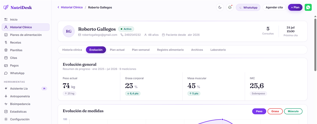Click the sidebar WhatsApp chat icon

(6, 73)
